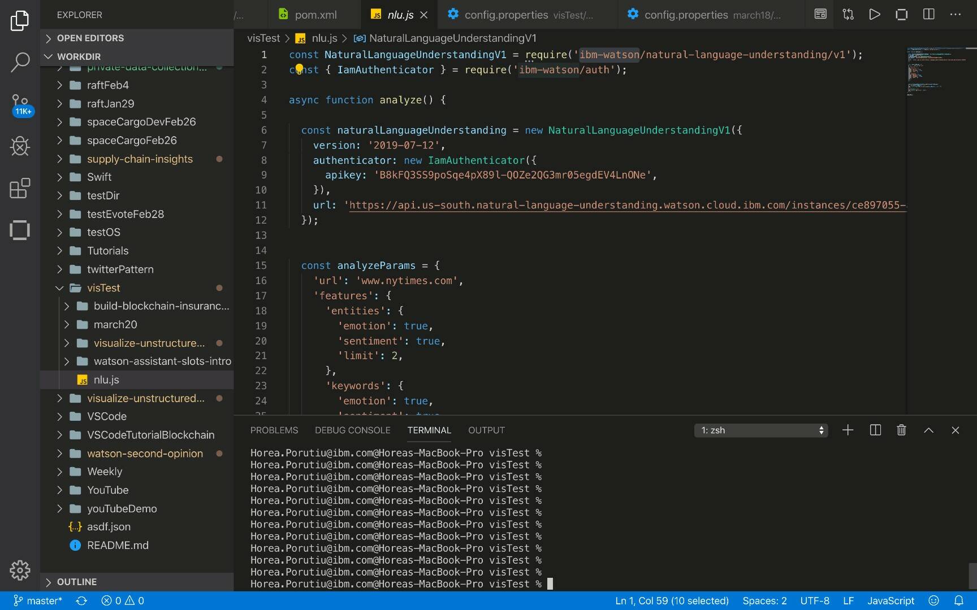977x610 pixels.
Task: Expand the supply-chain-insights folder
Action: 137,159
